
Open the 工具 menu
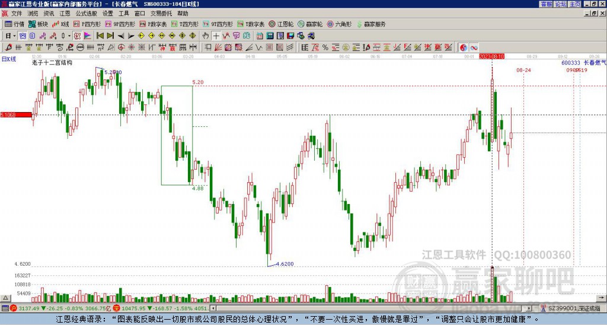(x=124, y=14)
